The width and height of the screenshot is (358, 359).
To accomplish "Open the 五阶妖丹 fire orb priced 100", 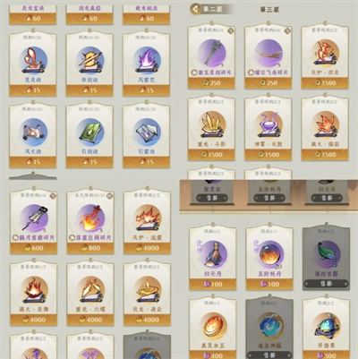I will (x=269, y=254).
